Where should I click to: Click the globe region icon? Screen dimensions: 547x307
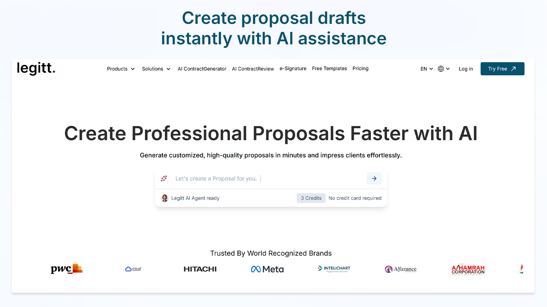click(441, 69)
